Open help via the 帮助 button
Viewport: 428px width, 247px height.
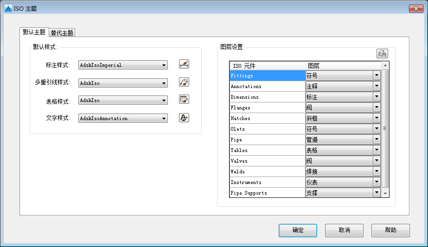(x=390, y=230)
